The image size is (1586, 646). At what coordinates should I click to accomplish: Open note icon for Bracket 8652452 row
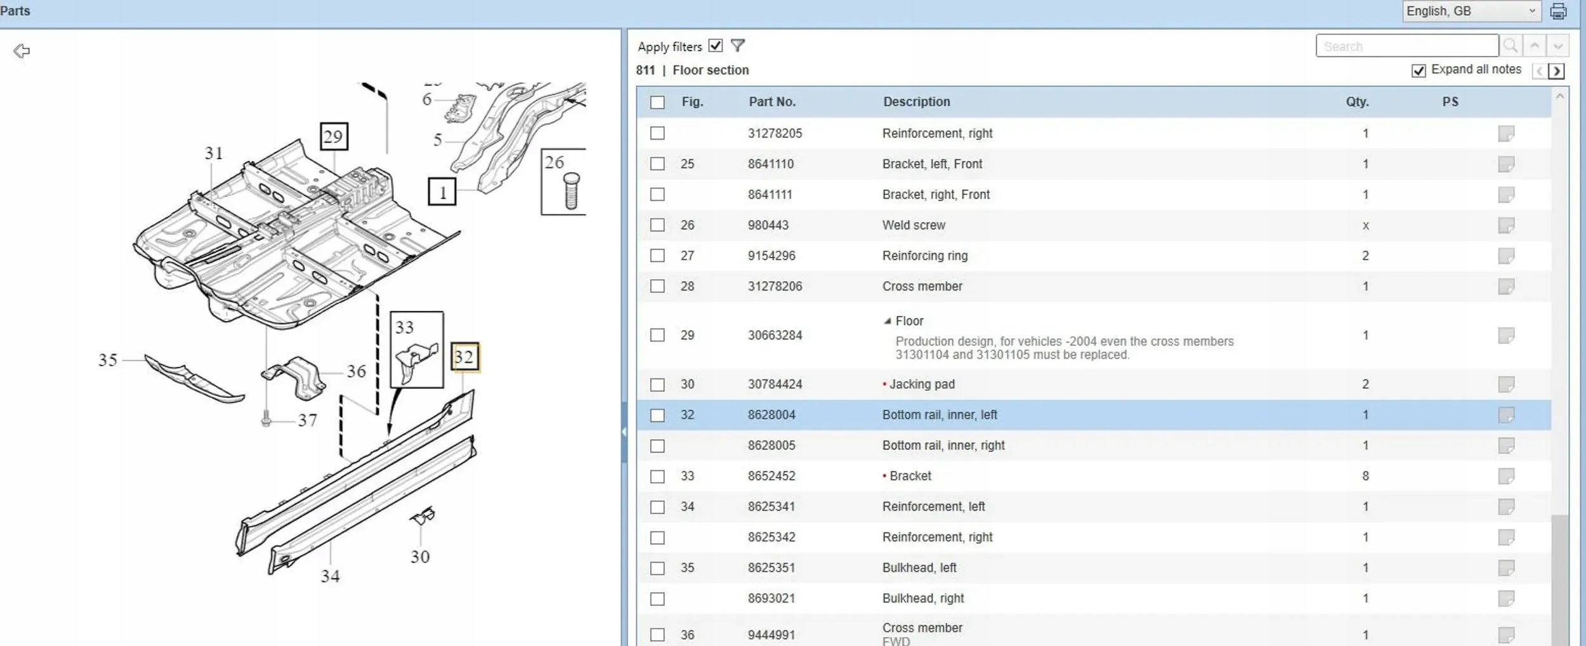pos(1506,476)
